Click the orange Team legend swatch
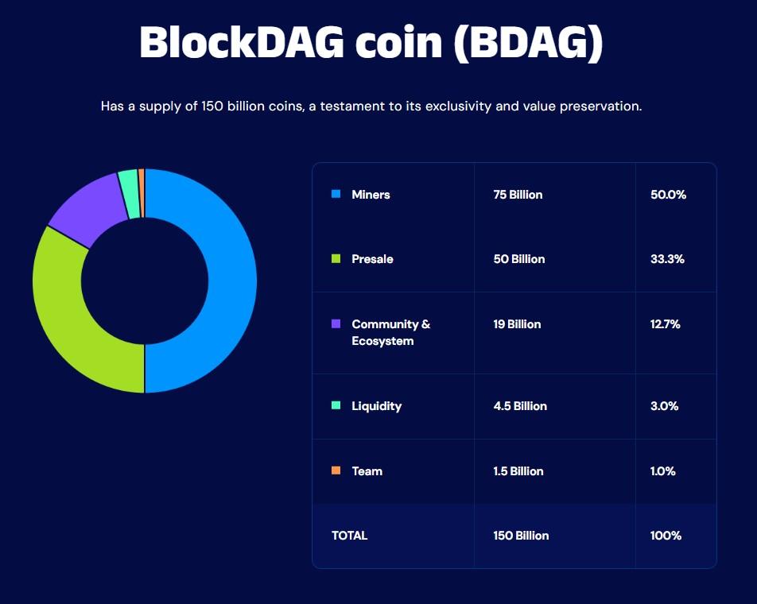Viewport: 757px width, 604px height. tap(336, 470)
